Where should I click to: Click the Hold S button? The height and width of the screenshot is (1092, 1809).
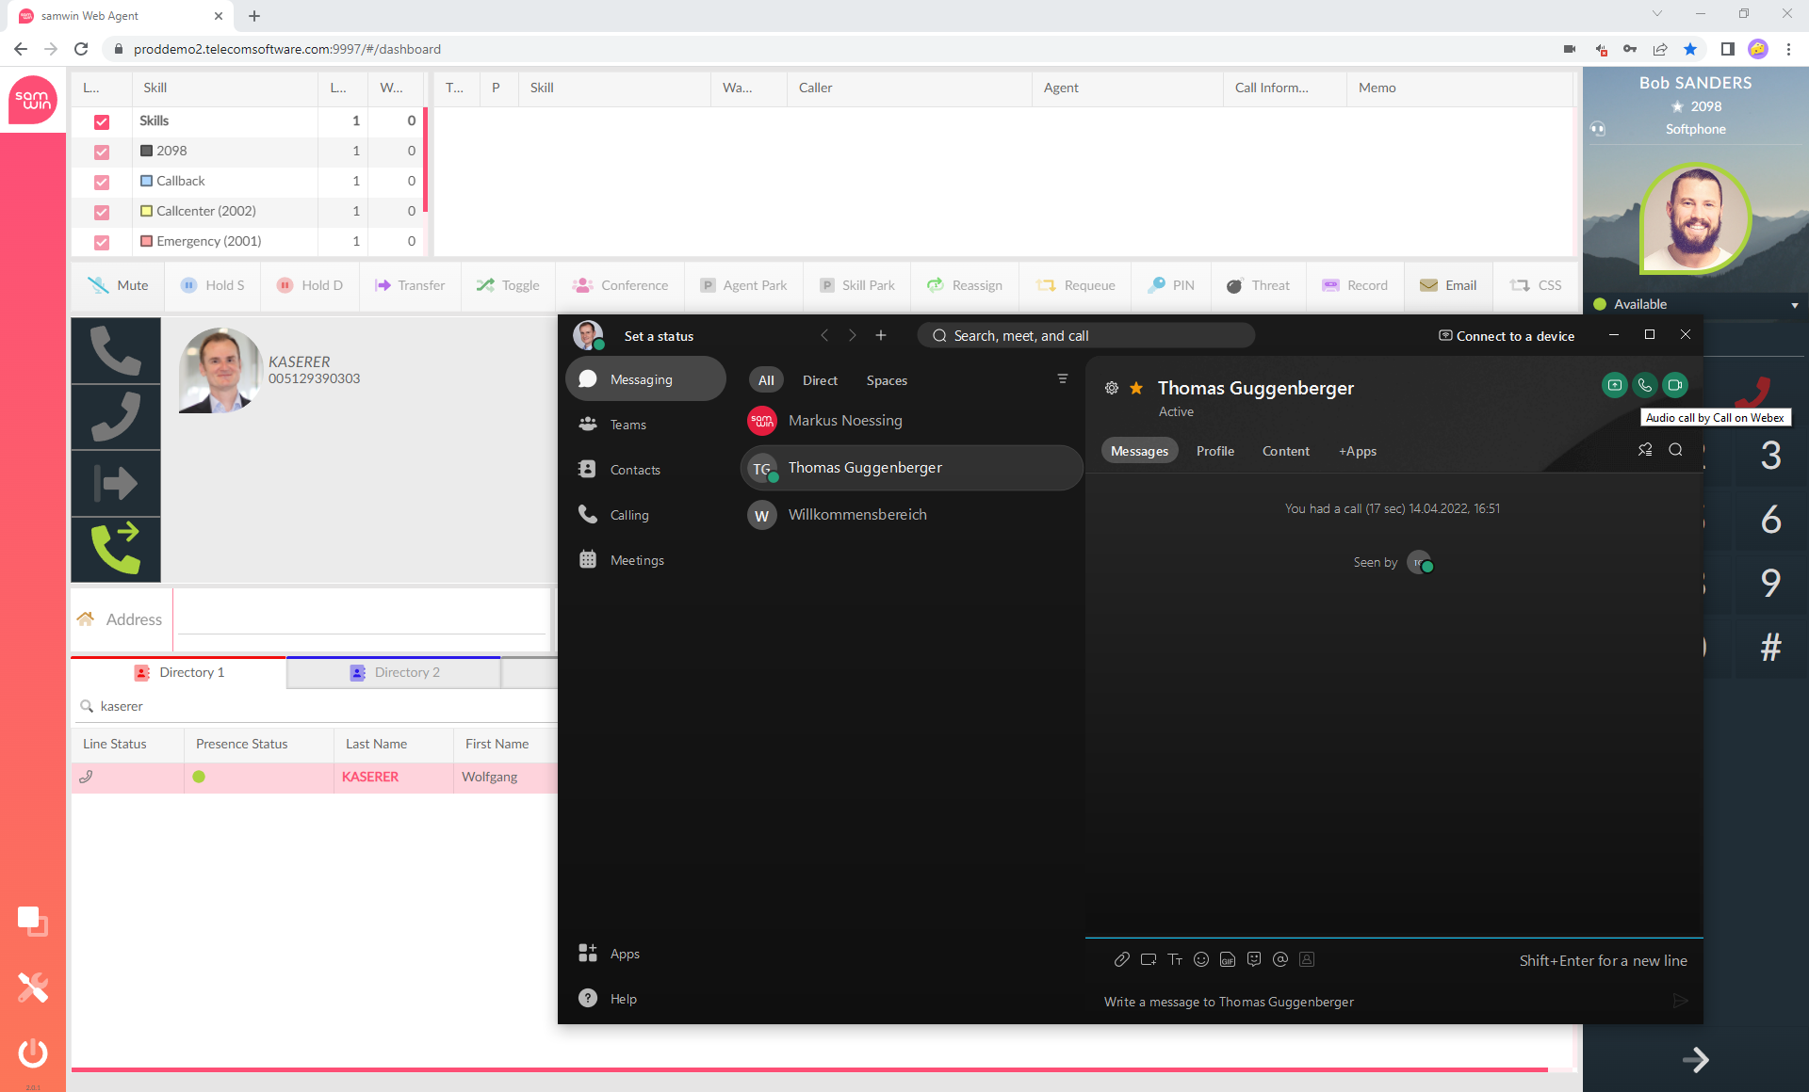tap(213, 285)
